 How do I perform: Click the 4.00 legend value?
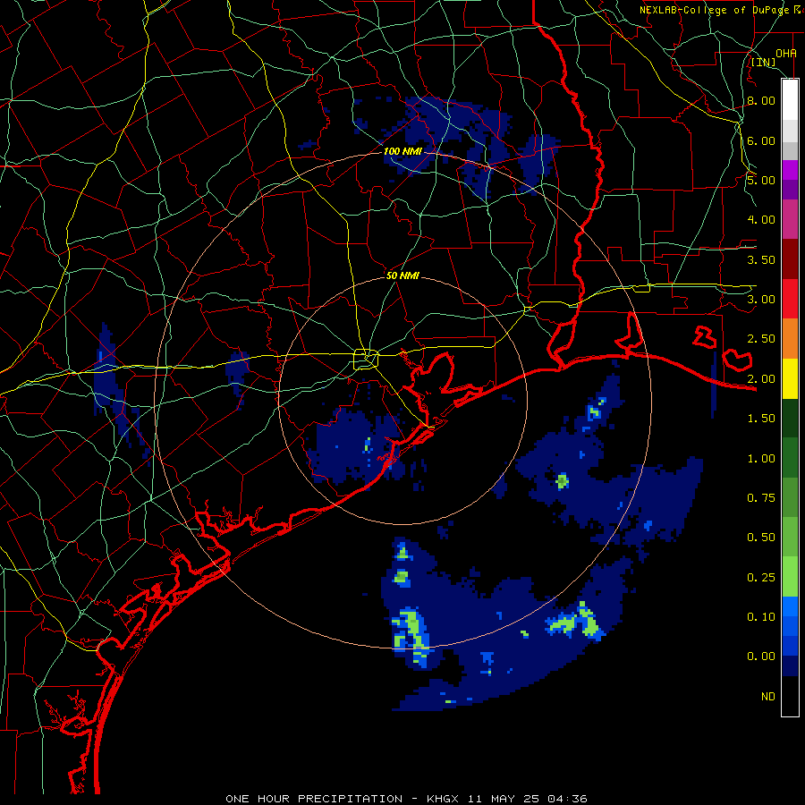tap(761, 220)
